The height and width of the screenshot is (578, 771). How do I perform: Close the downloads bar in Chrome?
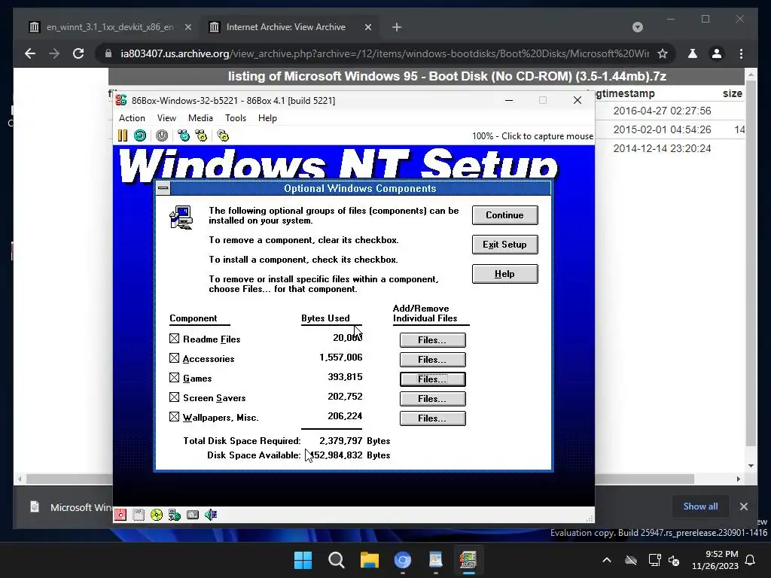point(743,507)
